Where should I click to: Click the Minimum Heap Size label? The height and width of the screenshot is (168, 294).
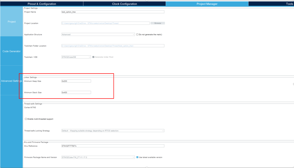[33, 81]
